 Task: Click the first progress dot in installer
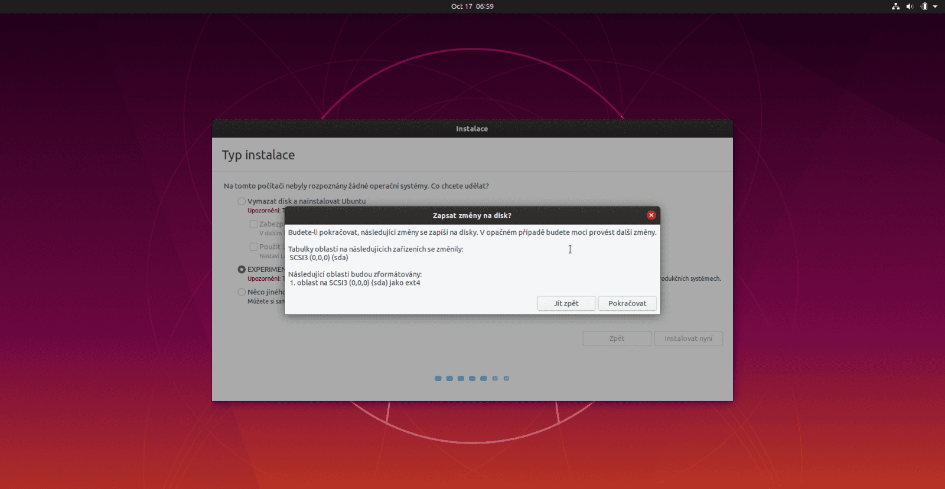click(x=438, y=379)
